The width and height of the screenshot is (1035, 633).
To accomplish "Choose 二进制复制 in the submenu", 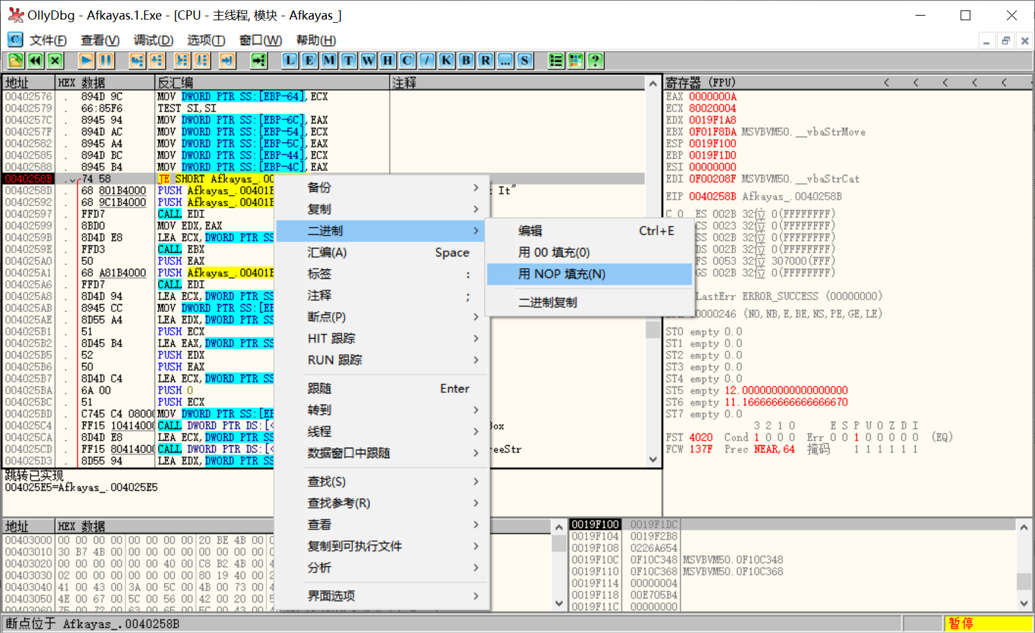I will 589,303.
